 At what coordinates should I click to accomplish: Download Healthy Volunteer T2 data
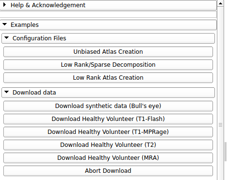coord(108,145)
